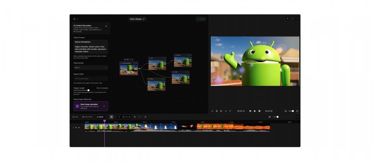Open the Video Model dropdown showing Veo 3

(x=91, y=68)
